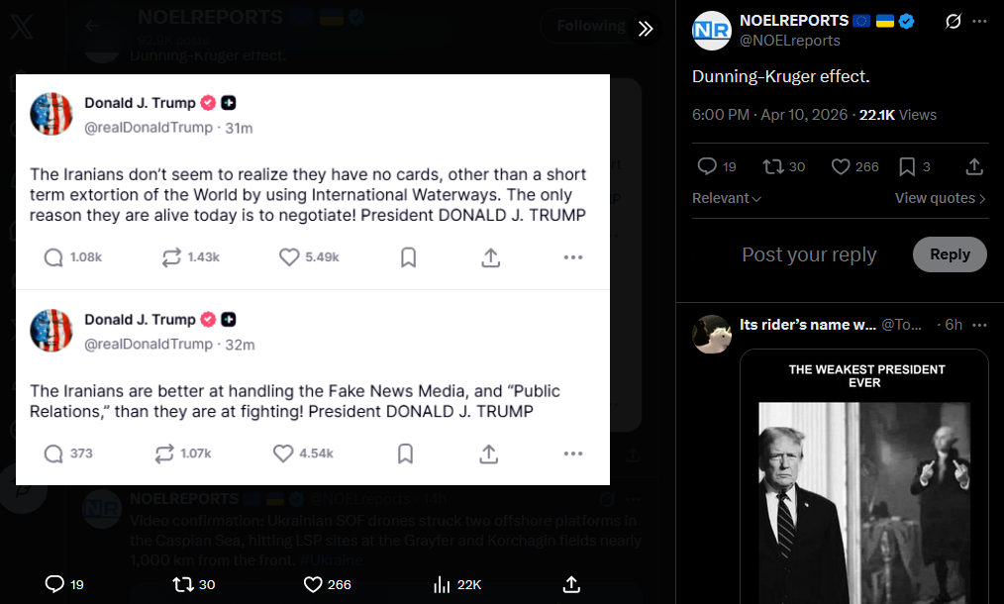The height and width of the screenshot is (604, 1004).
Task: Click the reply icon in right panel
Action: point(706,166)
